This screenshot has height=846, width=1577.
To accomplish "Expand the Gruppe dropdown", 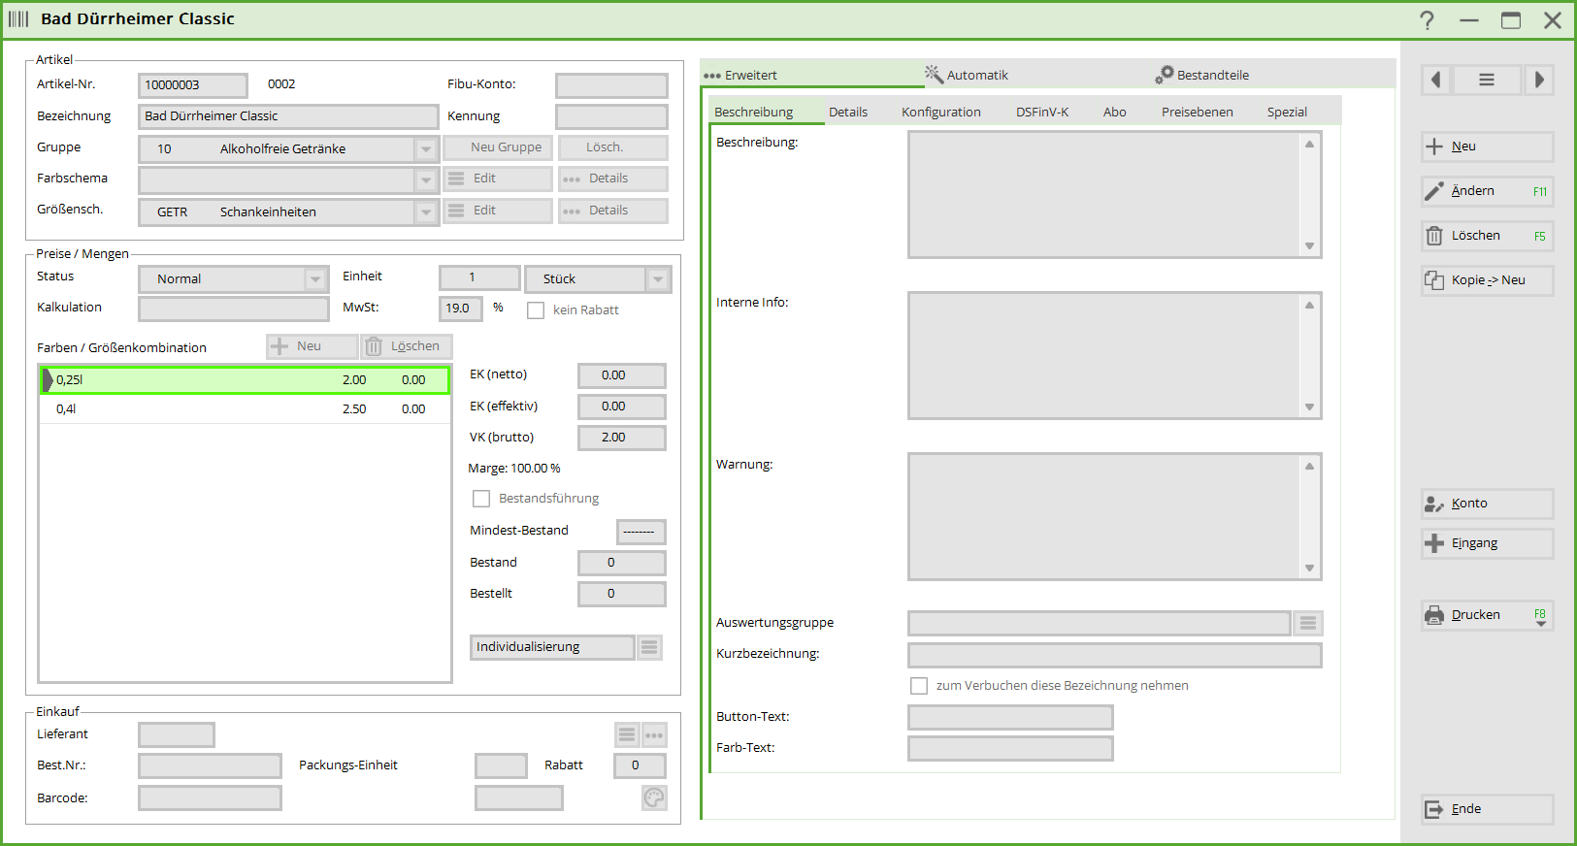I will click(425, 149).
